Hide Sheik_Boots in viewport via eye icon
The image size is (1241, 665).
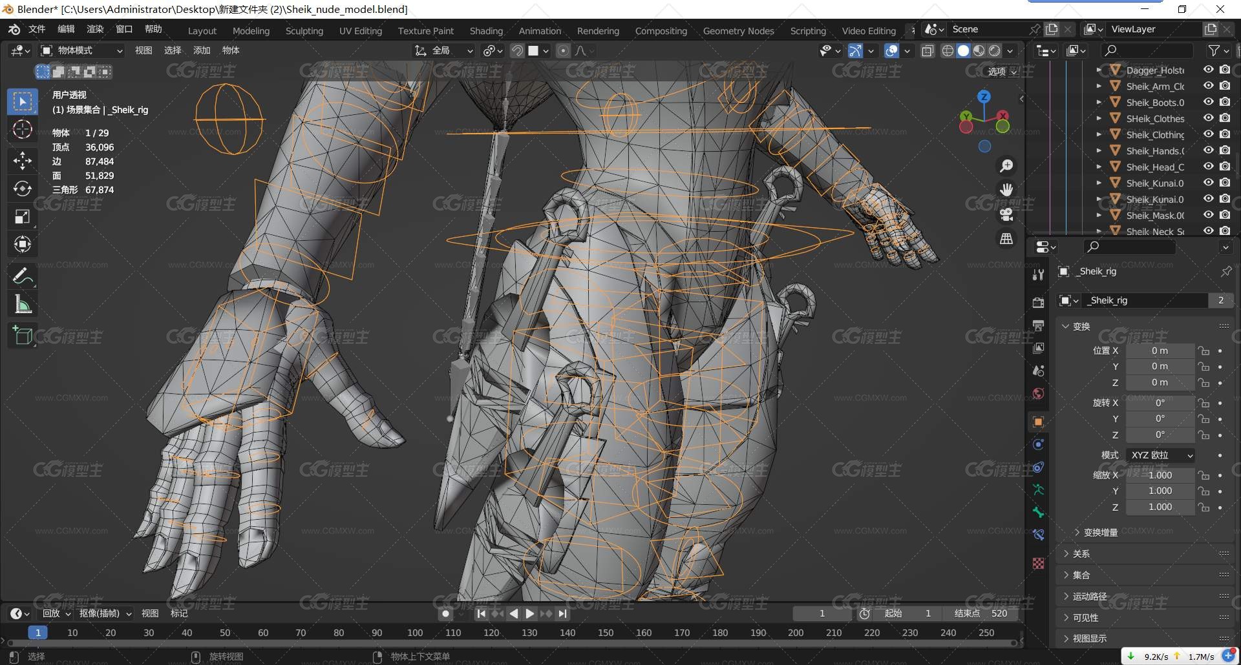1208,102
